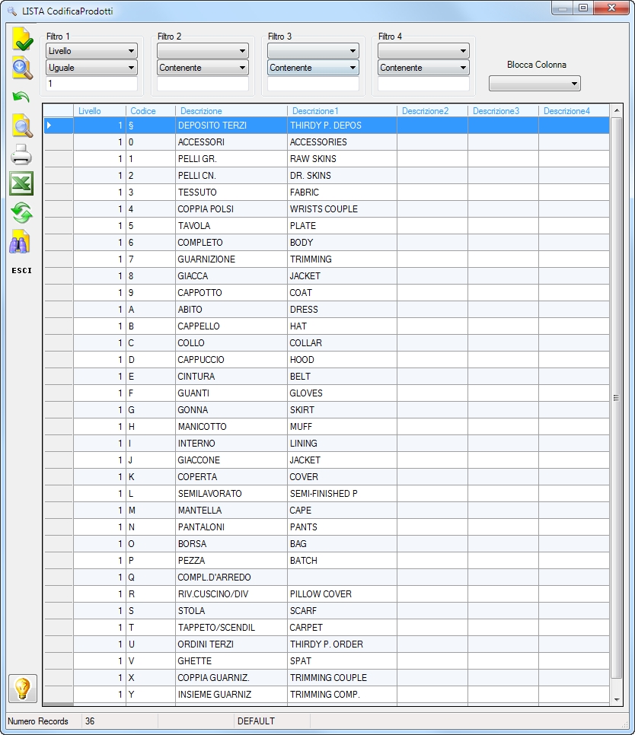Viewport: 635px width, 735px height.
Task: Open the print preview magnifier icon
Action: pyautogui.click(x=22, y=126)
